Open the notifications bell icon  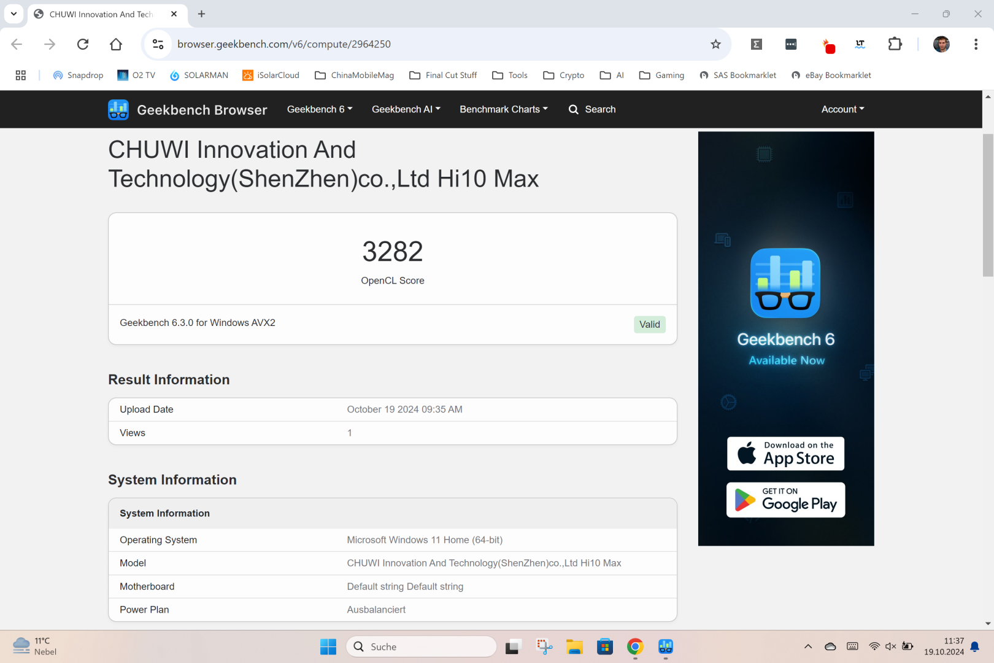pyautogui.click(x=974, y=646)
